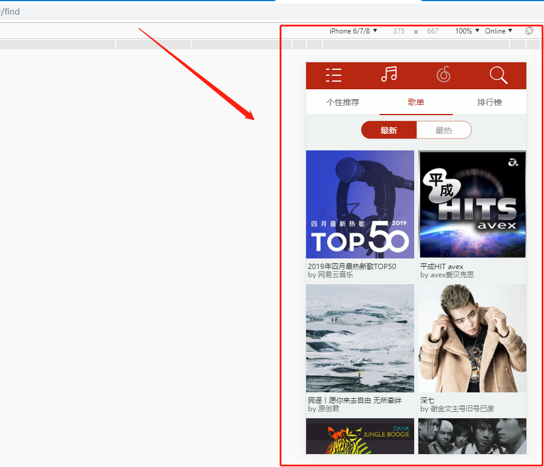
Task: Click author by avex爱贝克思
Action: tap(447, 275)
